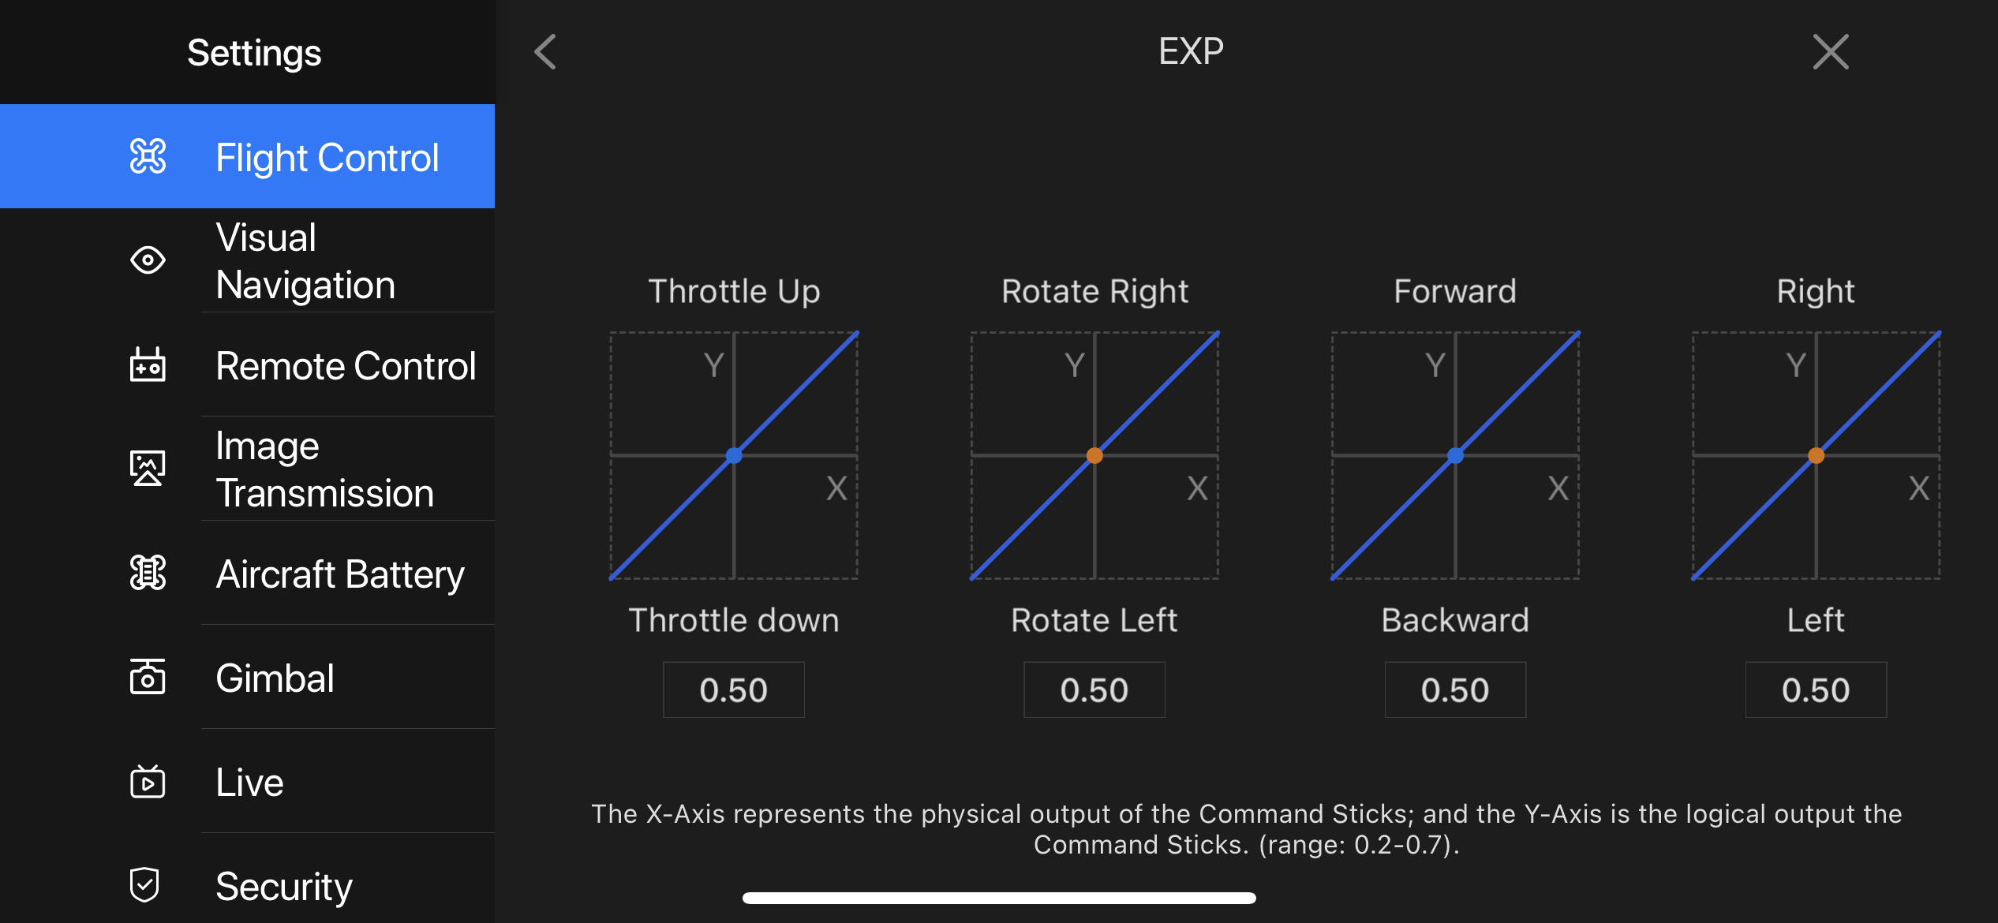Image resolution: width=1998 pixels, height=923 pixels.
Task: Click the blue center point on the Throttle curve
Action: [x=734, y=456]
